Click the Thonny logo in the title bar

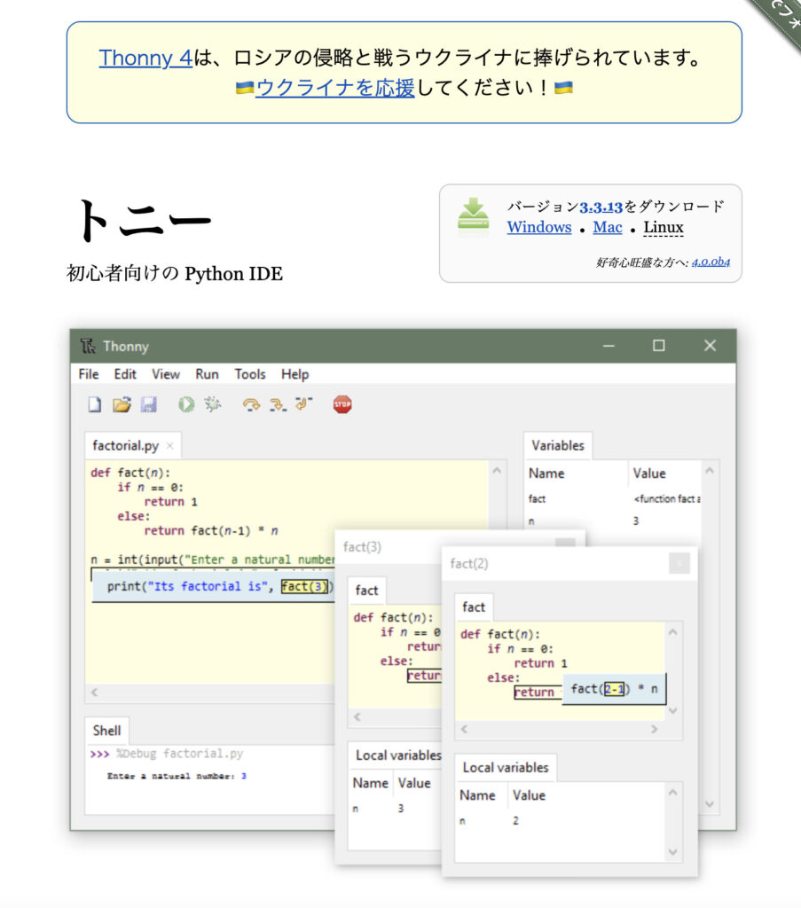[x=88, y=346]
